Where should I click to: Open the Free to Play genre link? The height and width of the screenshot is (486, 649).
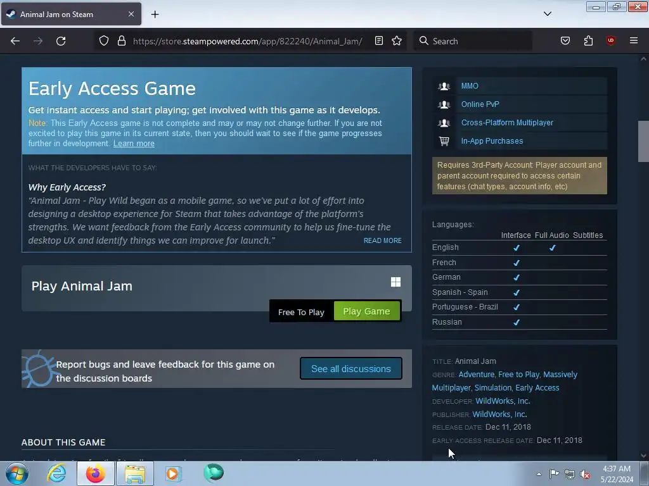pyautogui.click(x=518, y=375)
